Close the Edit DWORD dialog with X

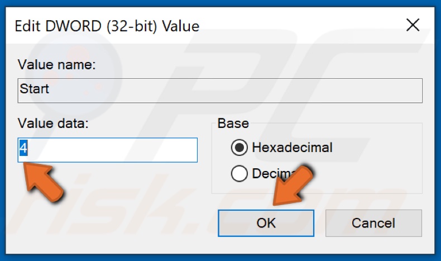click(413, 25)
